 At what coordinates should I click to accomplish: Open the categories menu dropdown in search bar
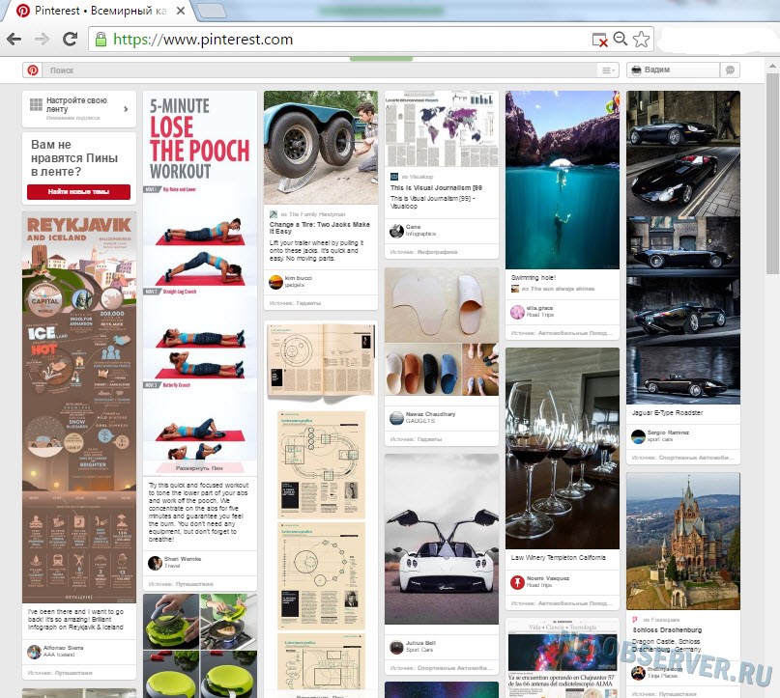[x=608, y=70]
